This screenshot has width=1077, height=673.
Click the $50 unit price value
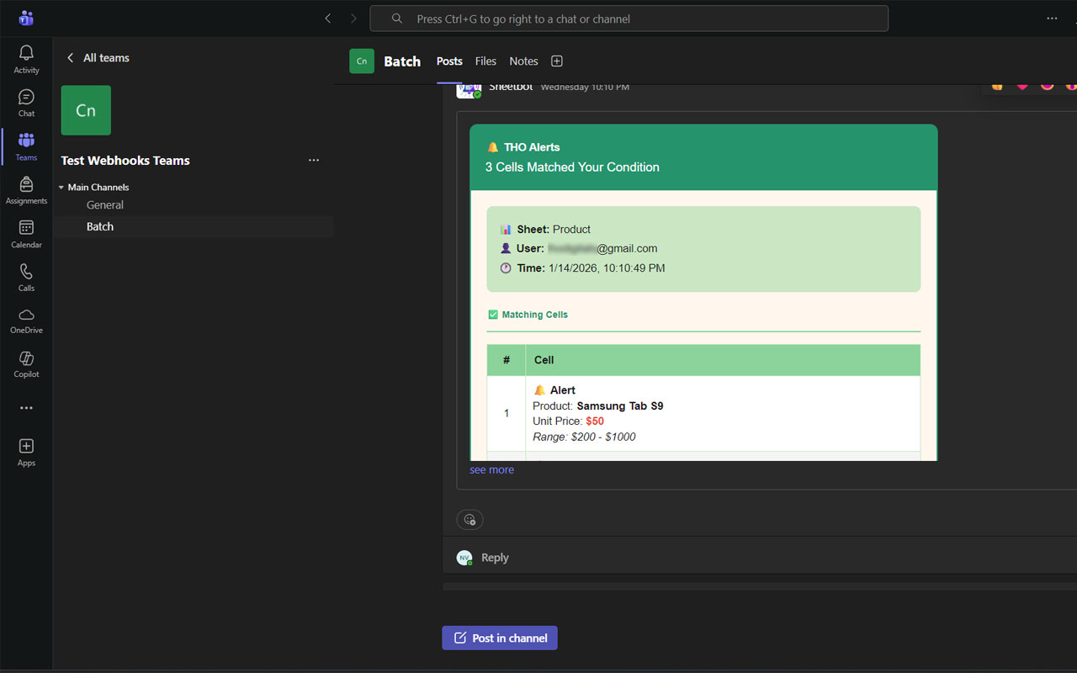tap(595, 421)
